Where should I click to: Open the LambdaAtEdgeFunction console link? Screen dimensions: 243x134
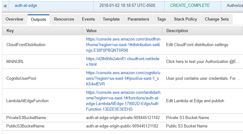pos(123,101)
